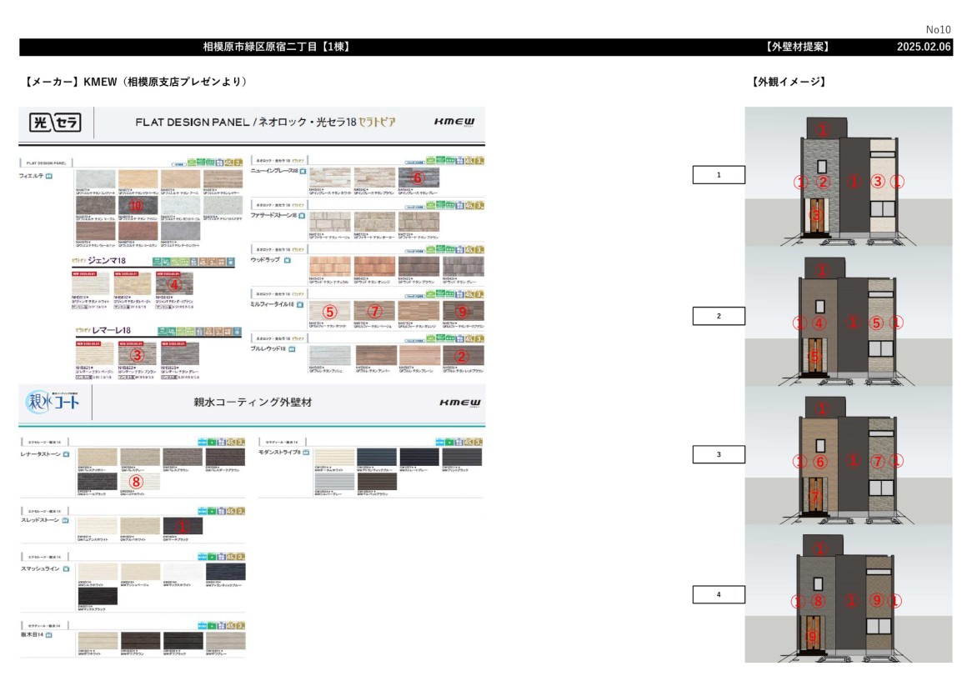Viewport: 972px width, 686px height.
Task: Click the 【外観イメージ】 heading
Action: [x=788, y=82]
